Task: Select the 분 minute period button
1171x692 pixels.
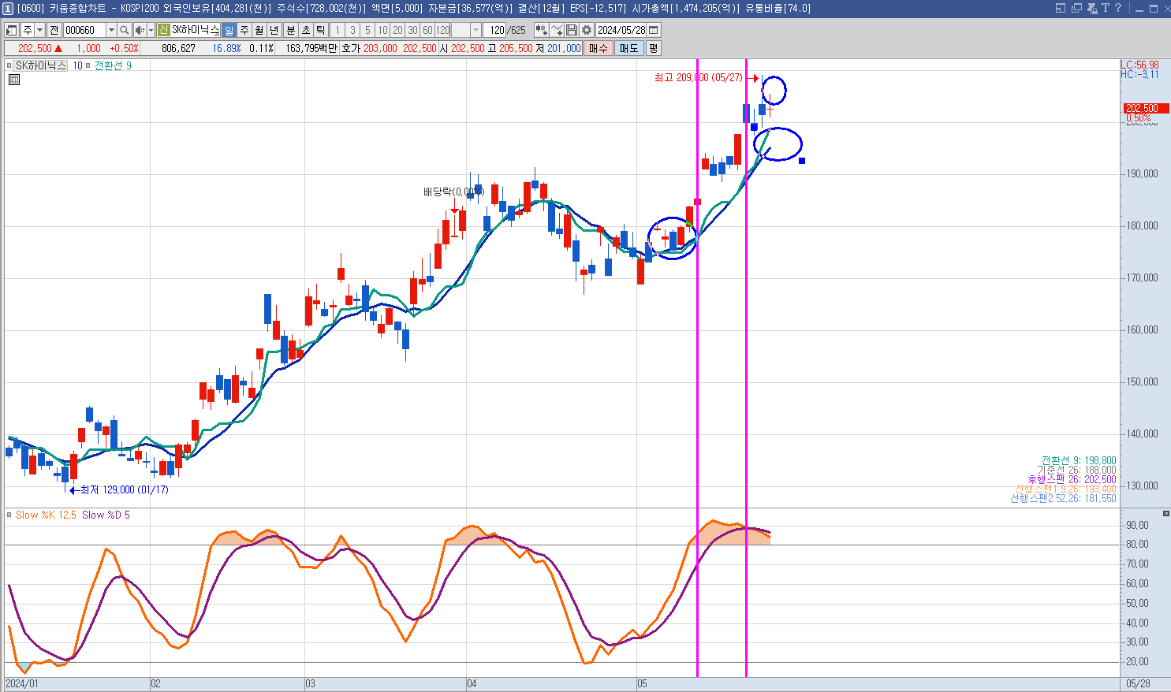Action: point(290,30)
